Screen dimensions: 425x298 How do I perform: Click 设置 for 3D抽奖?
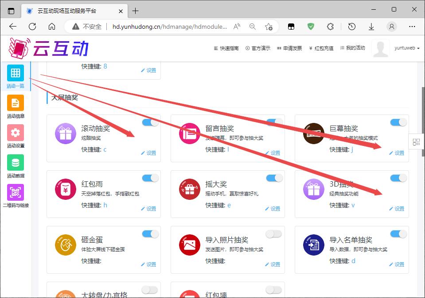397,209
